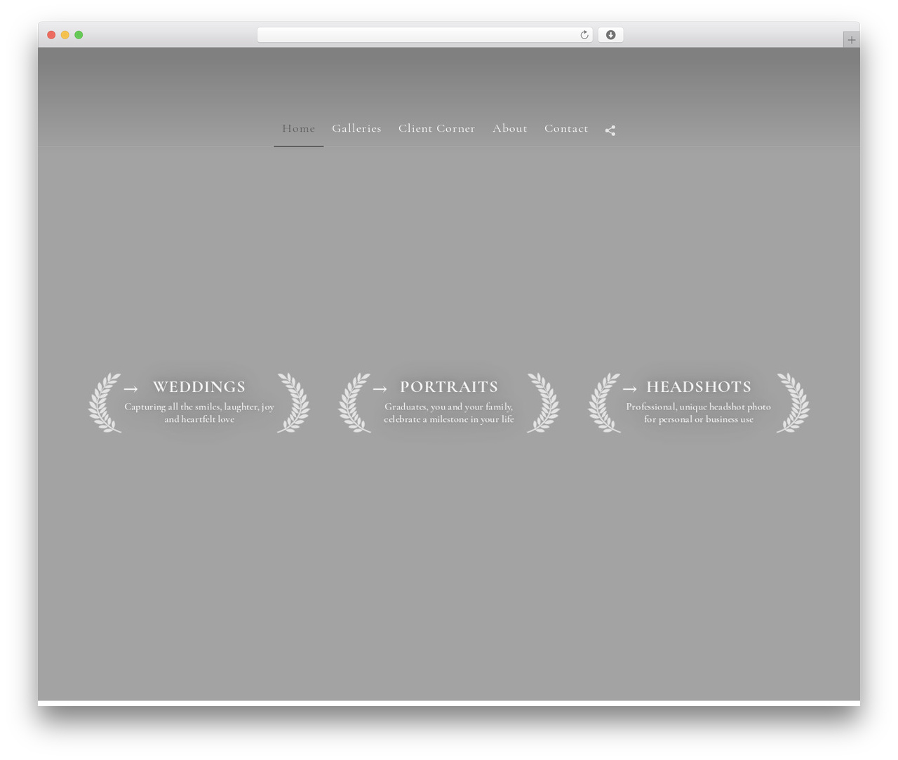Navigate to the Contact page

pyautogui.click(x=566, y=128)
